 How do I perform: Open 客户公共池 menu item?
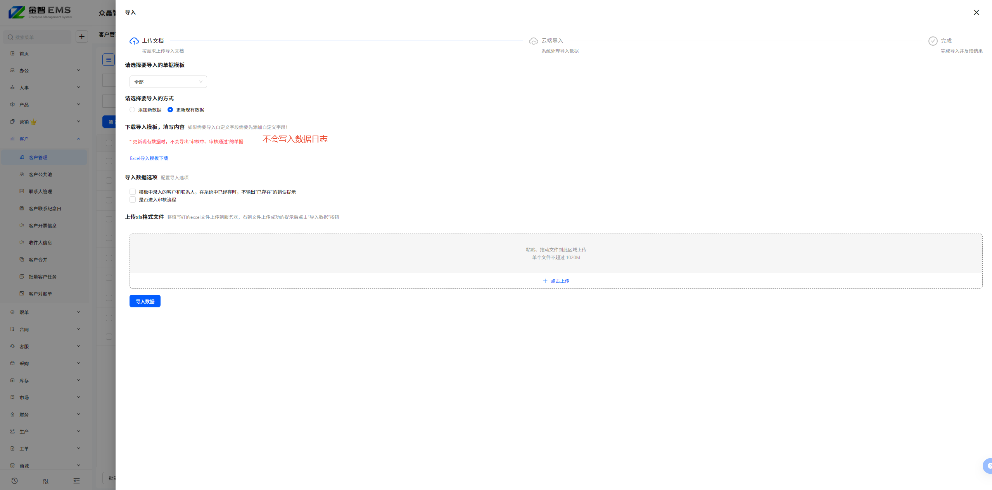click(x=40, y=175)
